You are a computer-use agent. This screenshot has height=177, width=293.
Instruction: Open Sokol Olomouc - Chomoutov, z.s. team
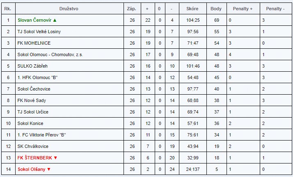tap(50, 54)
